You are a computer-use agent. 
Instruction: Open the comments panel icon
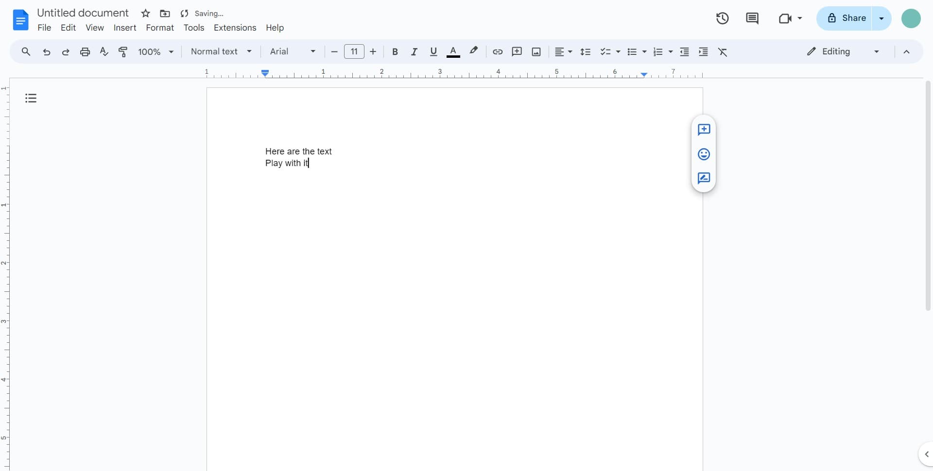pyautogui.click(x=752, y=18)
